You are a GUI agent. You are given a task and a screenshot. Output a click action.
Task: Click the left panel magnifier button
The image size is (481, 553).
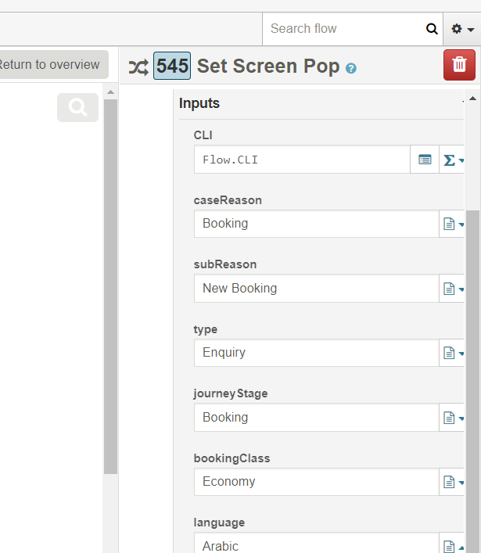(x=77, y=108)
